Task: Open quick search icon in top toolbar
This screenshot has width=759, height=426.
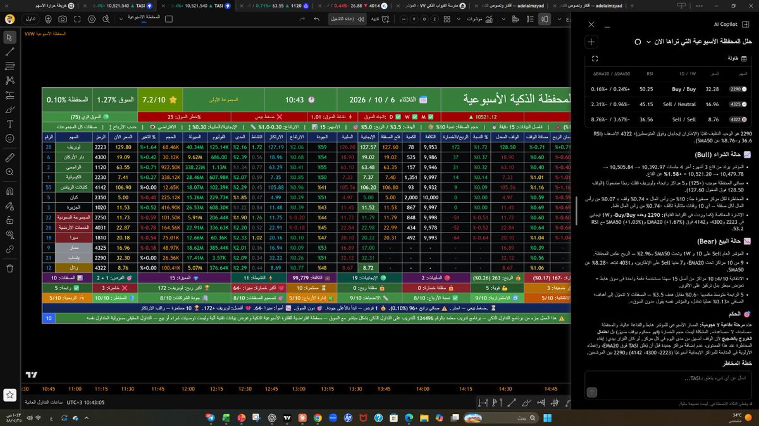Action: click(x=107, y=19)
